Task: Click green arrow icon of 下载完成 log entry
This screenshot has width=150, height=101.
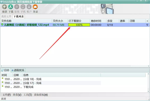Action: click(3, 87)
